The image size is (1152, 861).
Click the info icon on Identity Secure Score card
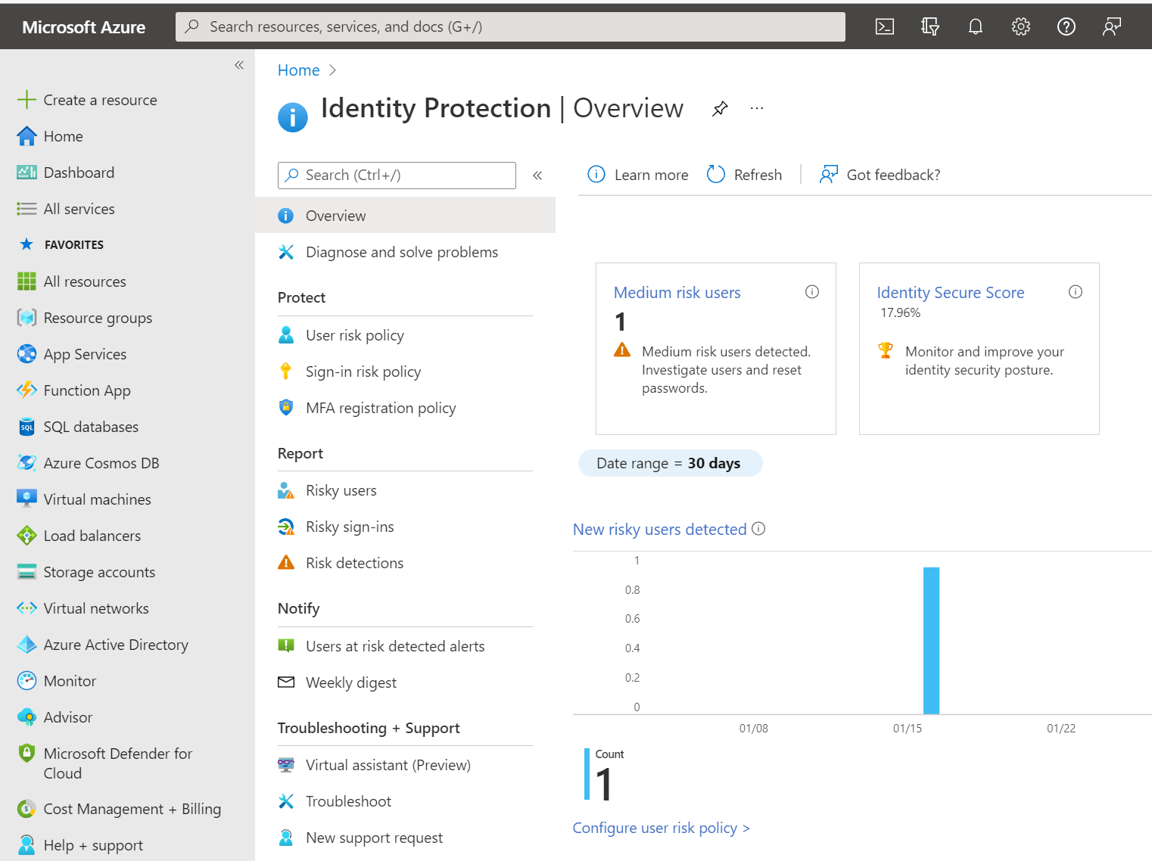pyautogui.click(x=1075, y=291)
